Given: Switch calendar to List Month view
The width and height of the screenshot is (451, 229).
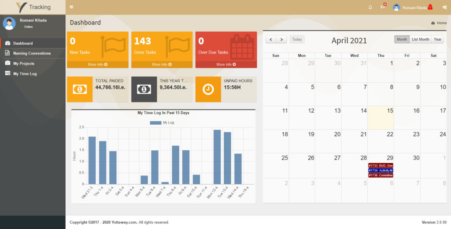Looking at the screenshot, I should click(420, 39).
